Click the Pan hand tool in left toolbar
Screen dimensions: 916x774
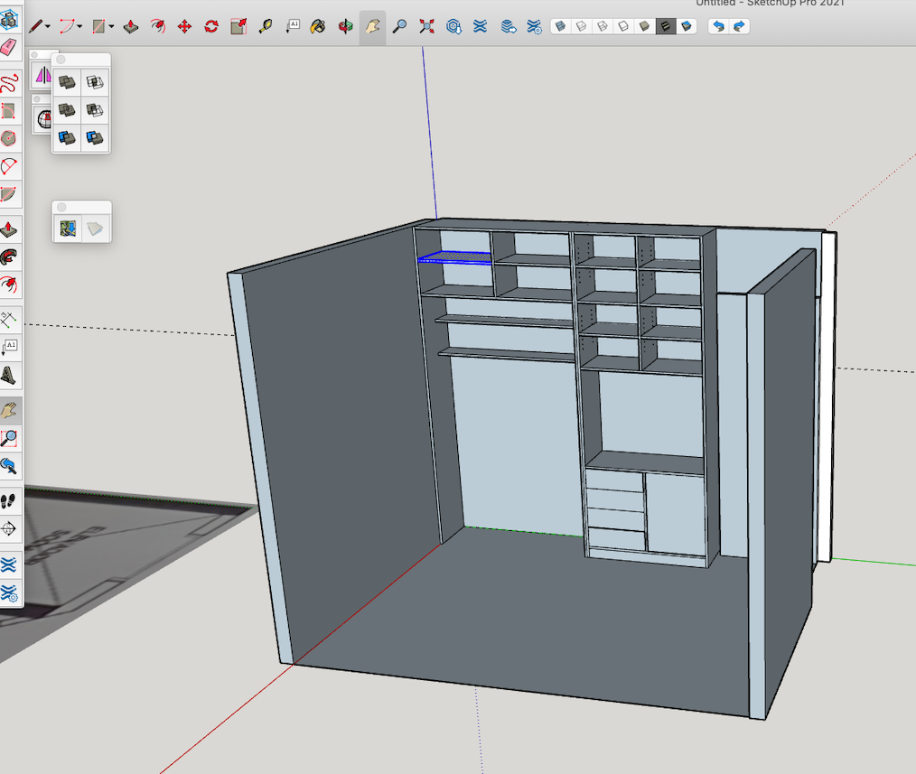[9, 411]
